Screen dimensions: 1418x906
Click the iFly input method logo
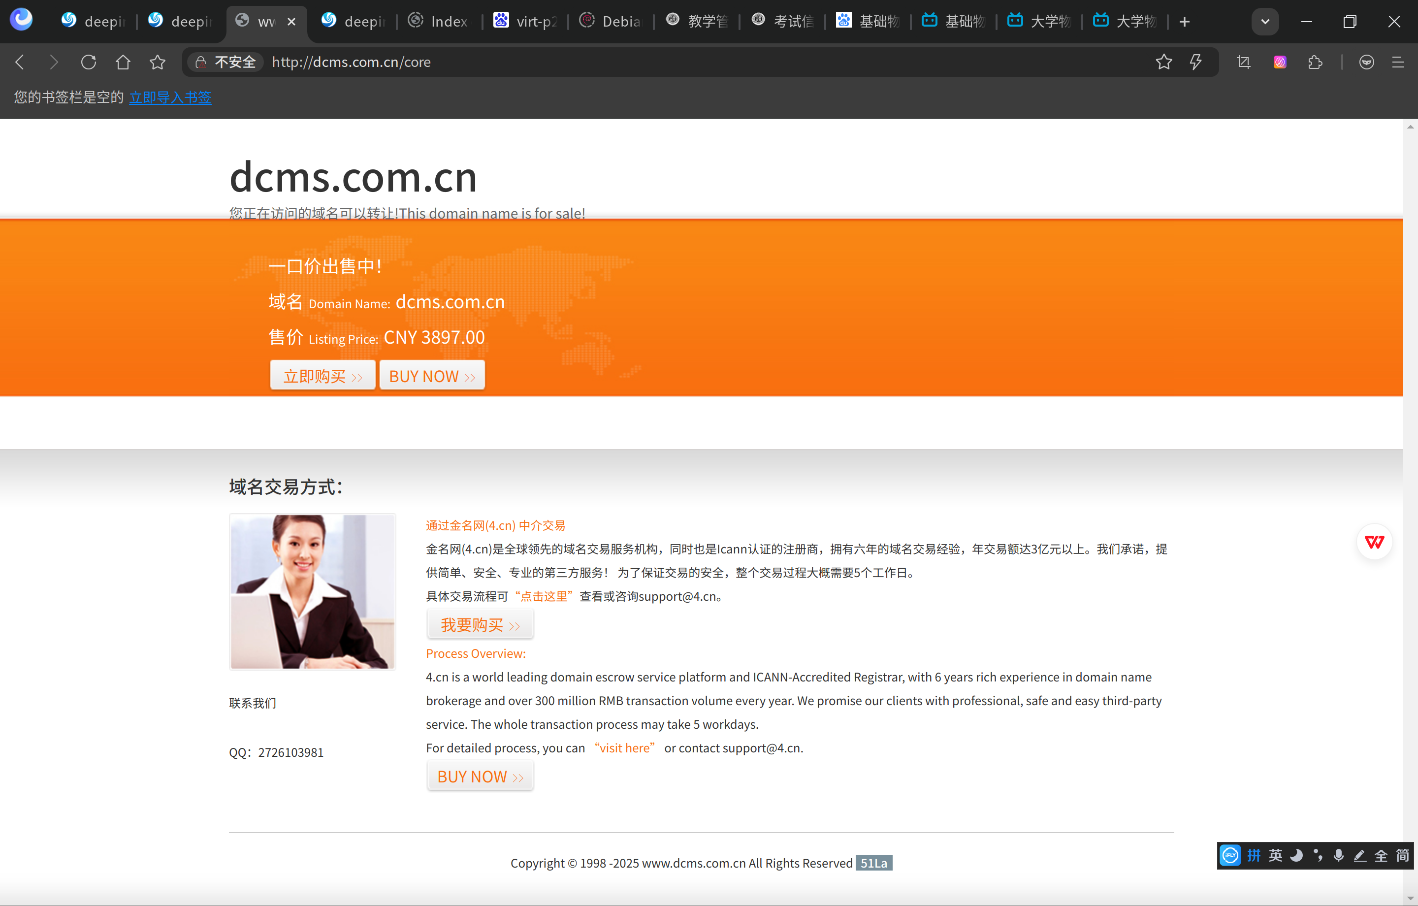pos(1230,855)
